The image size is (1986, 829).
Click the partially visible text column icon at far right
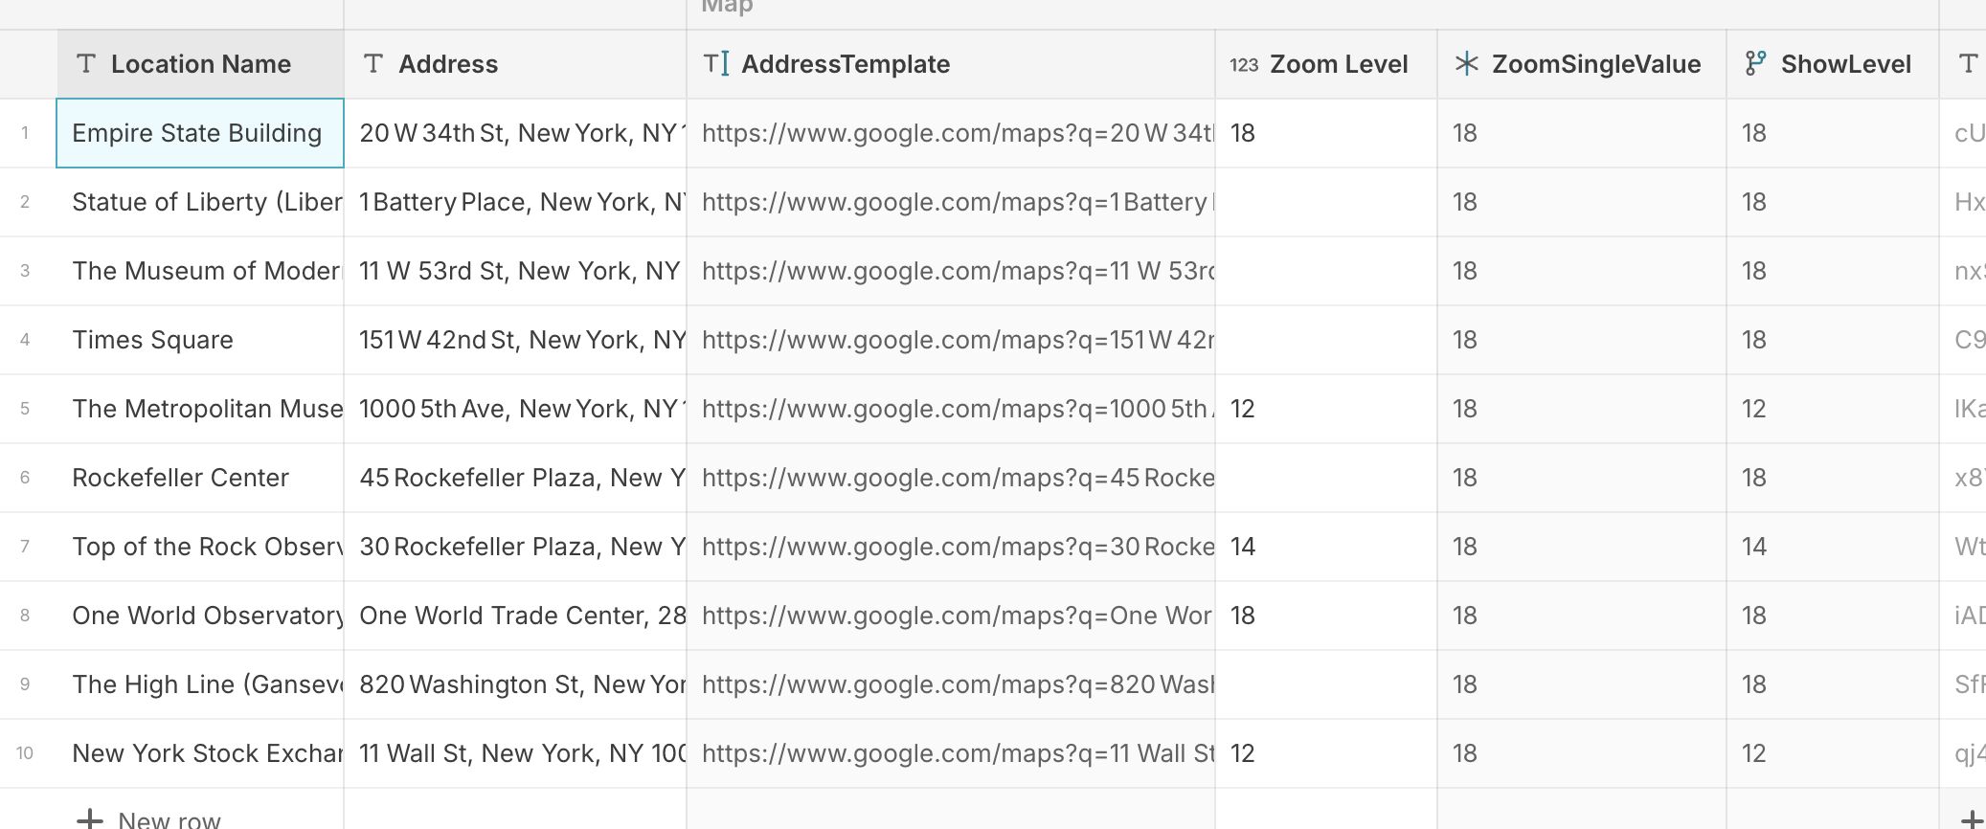(1969, 64)
